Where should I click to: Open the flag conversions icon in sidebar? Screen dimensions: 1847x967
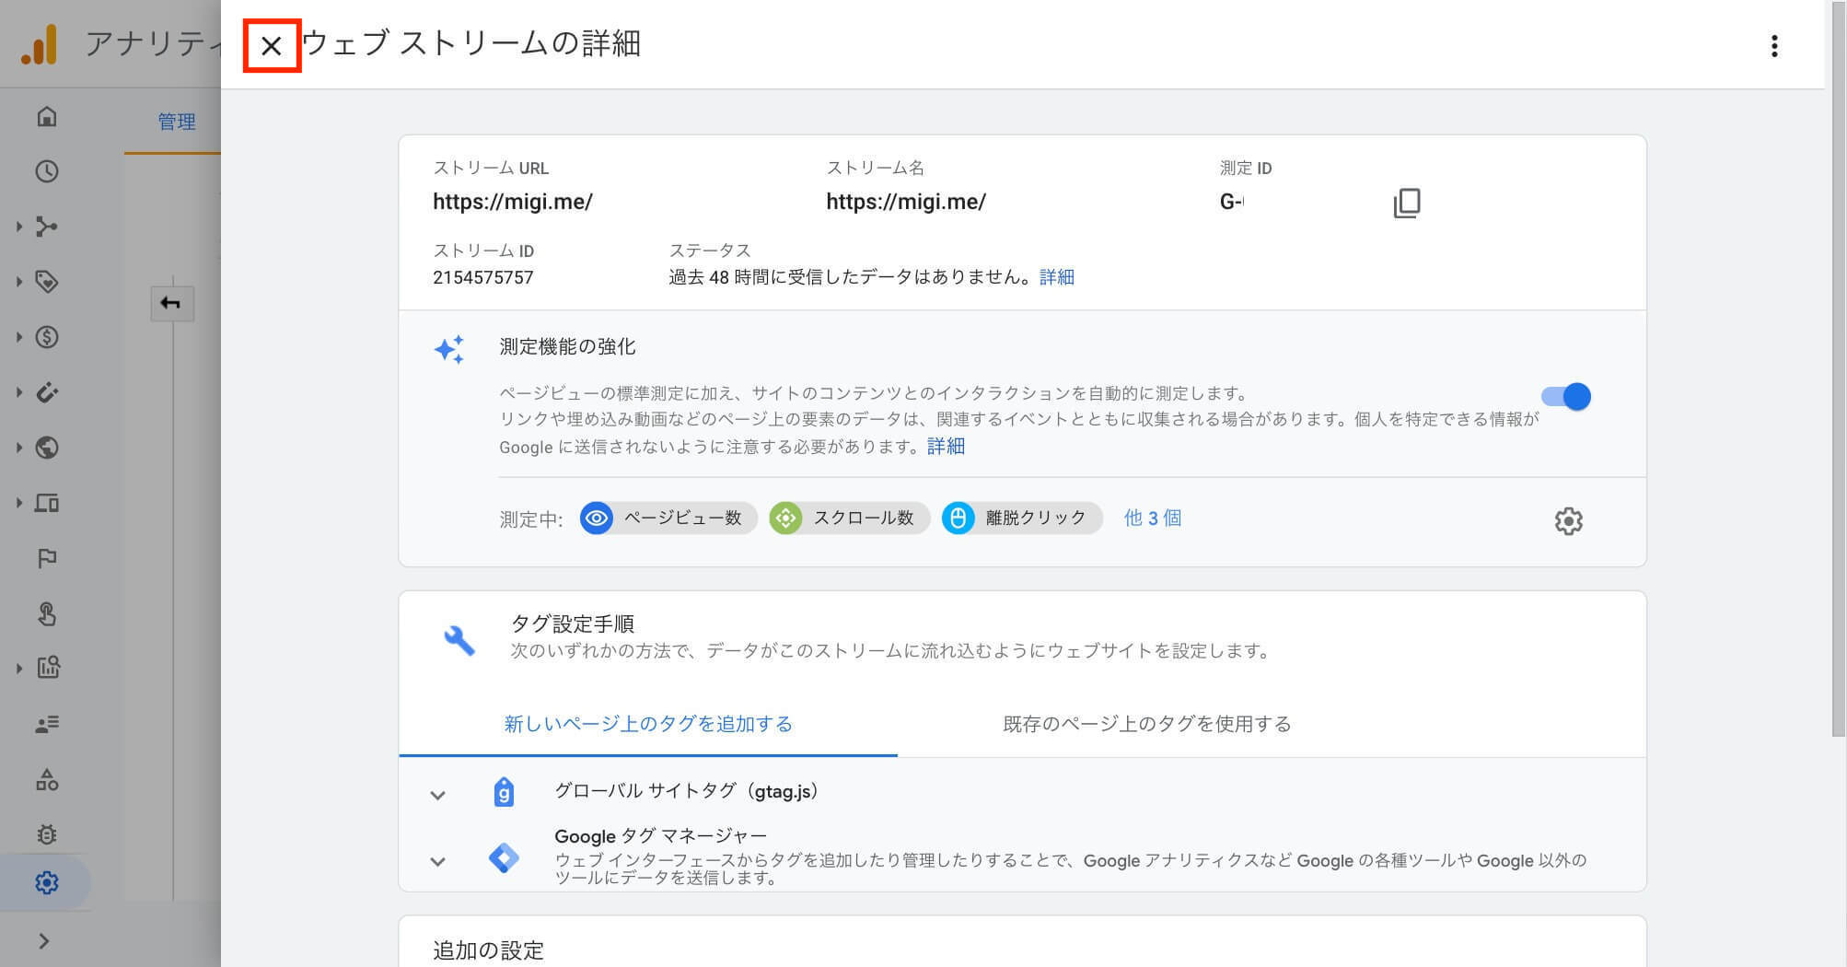46,558
